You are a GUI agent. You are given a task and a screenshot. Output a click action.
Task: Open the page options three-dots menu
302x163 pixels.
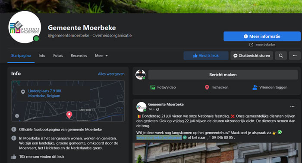coord(295,55)
